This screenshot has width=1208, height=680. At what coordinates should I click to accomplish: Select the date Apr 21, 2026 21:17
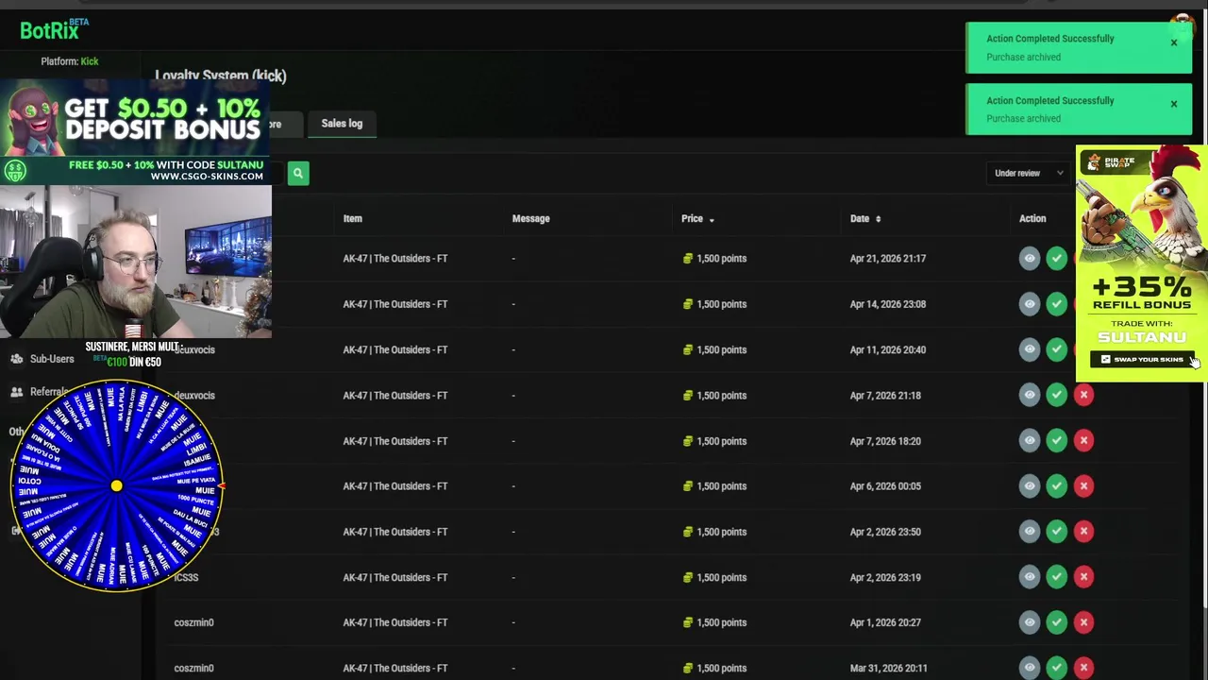tap(887, 258)
